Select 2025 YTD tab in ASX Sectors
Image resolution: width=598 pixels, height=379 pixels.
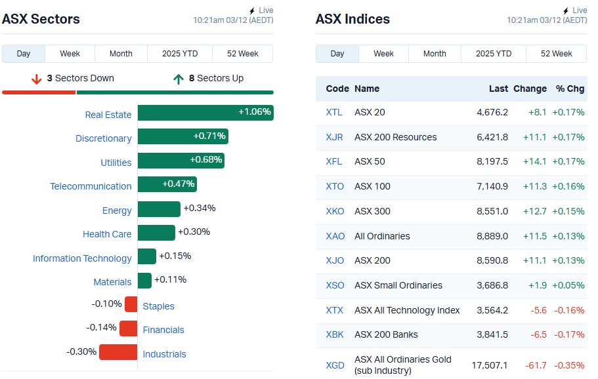pos(180,54)
